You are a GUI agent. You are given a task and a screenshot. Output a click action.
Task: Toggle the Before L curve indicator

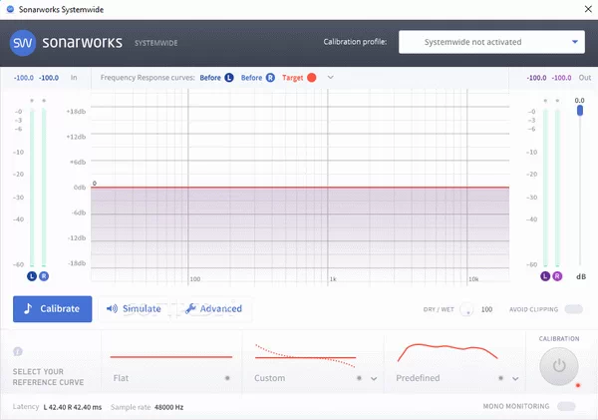click(229, 78)
